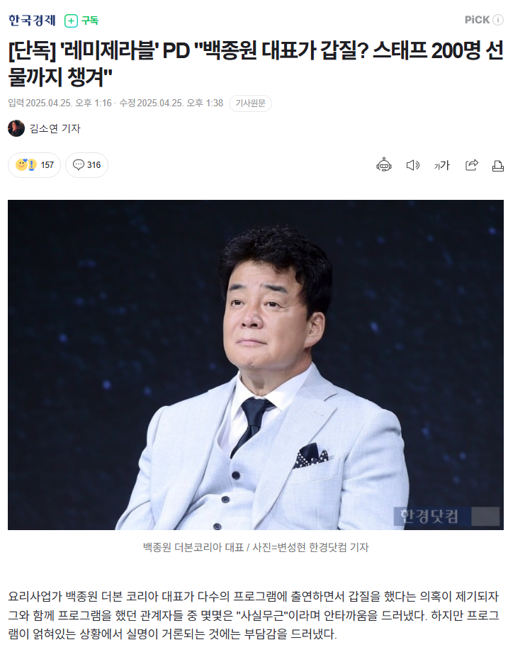Click the PiCK label
525x652 pixels.
(x=478, y=20)
